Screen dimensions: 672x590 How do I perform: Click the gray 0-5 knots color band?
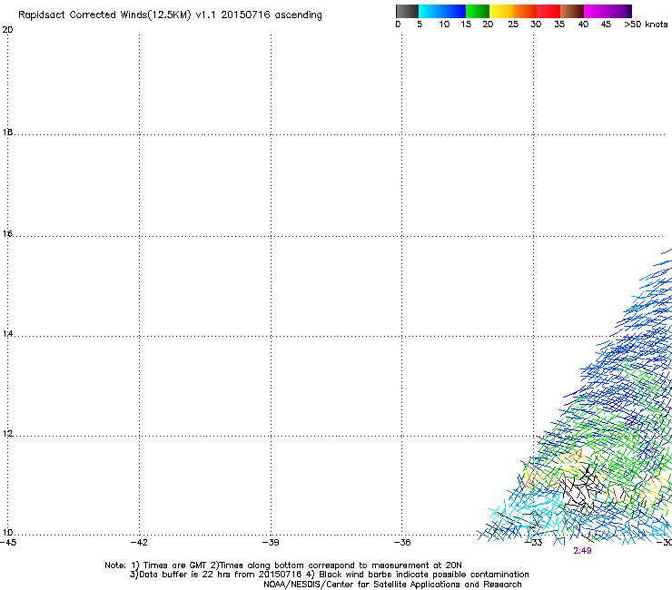point(407,11)
